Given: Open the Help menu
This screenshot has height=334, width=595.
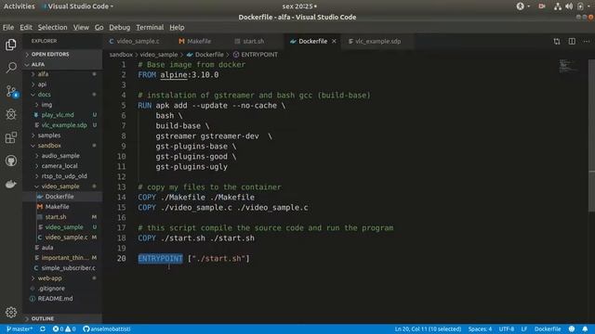Looking at the screenshot, I should point(177,27).
